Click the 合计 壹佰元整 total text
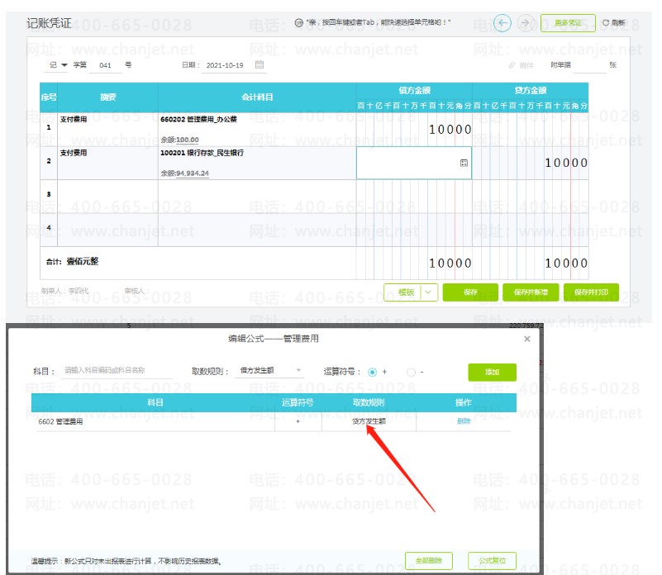The height and width of the screenshot is (575, 662). tap(72, 262)
